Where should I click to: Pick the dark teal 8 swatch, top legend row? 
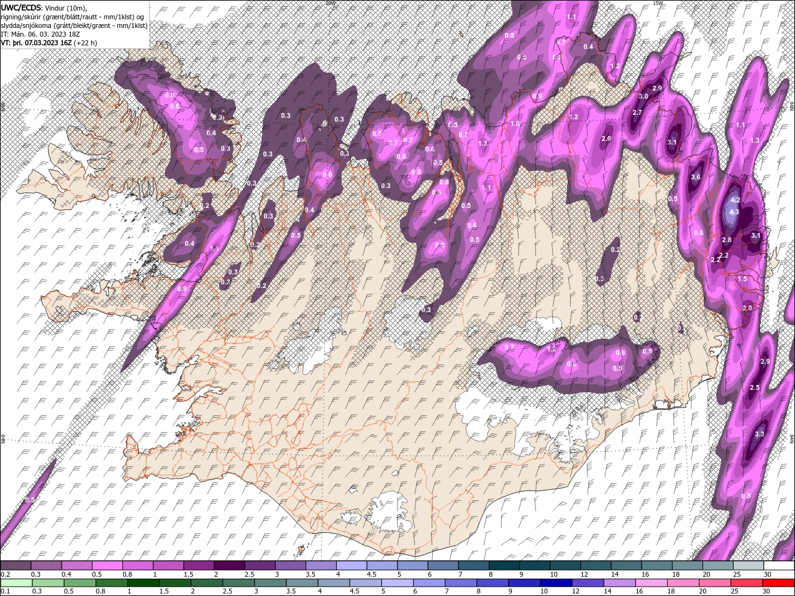(504, 566)
